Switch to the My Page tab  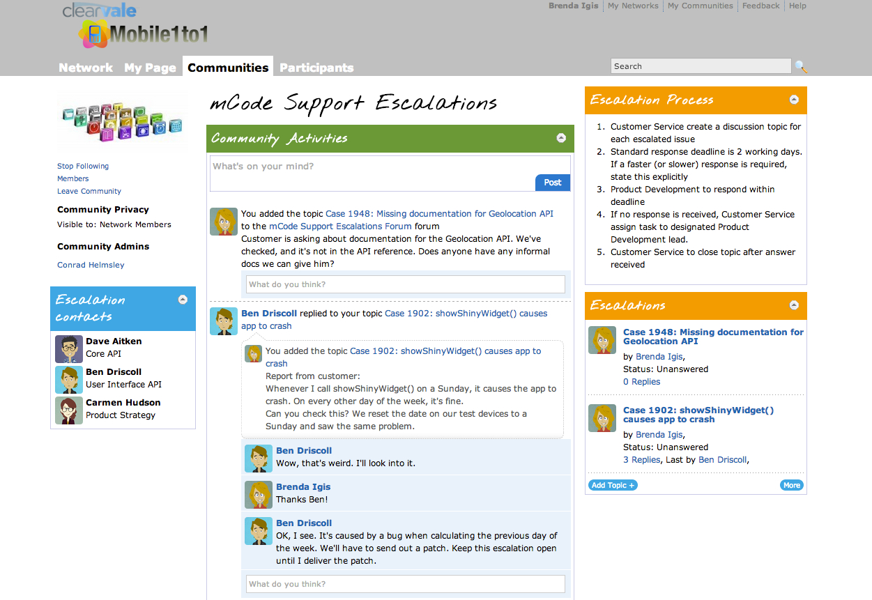pyautogui.click(x=150, y=68)
